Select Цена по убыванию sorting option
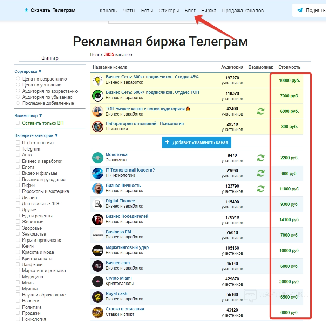326x321 pixels. click(18, 84)
